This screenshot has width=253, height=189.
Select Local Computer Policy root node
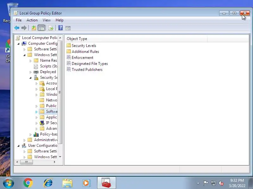coord(37,38)
